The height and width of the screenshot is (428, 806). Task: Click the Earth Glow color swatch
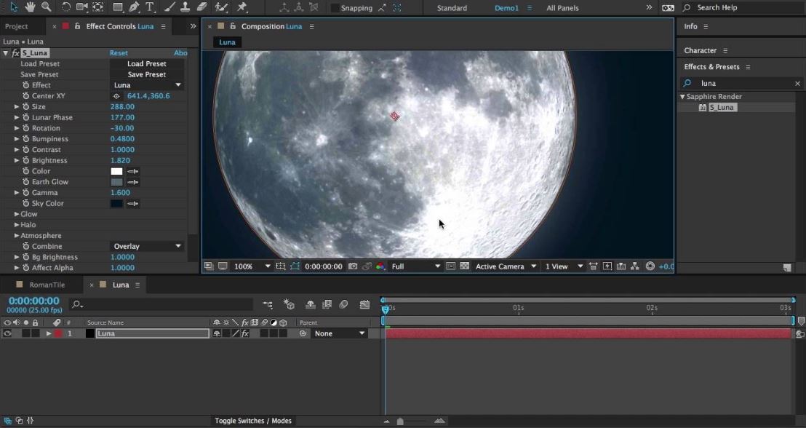pyautogui.click(x=116, y=181)
